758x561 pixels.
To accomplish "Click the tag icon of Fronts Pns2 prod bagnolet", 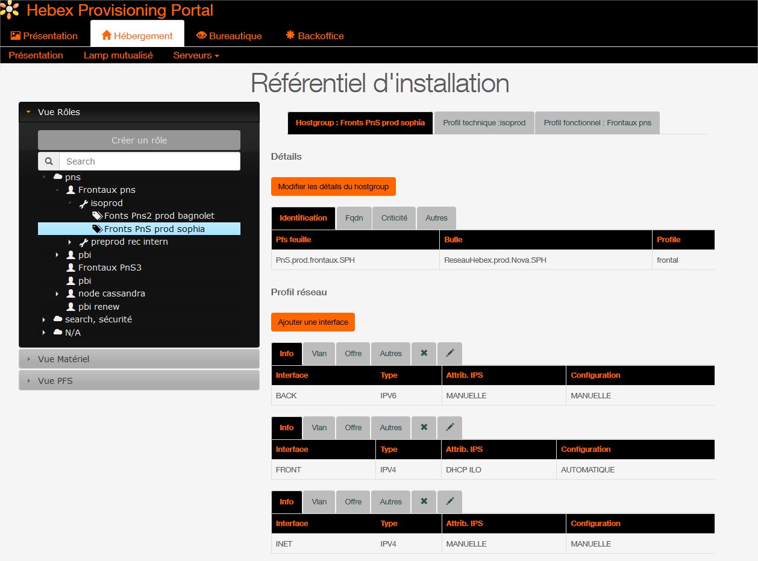I will 97,216.
